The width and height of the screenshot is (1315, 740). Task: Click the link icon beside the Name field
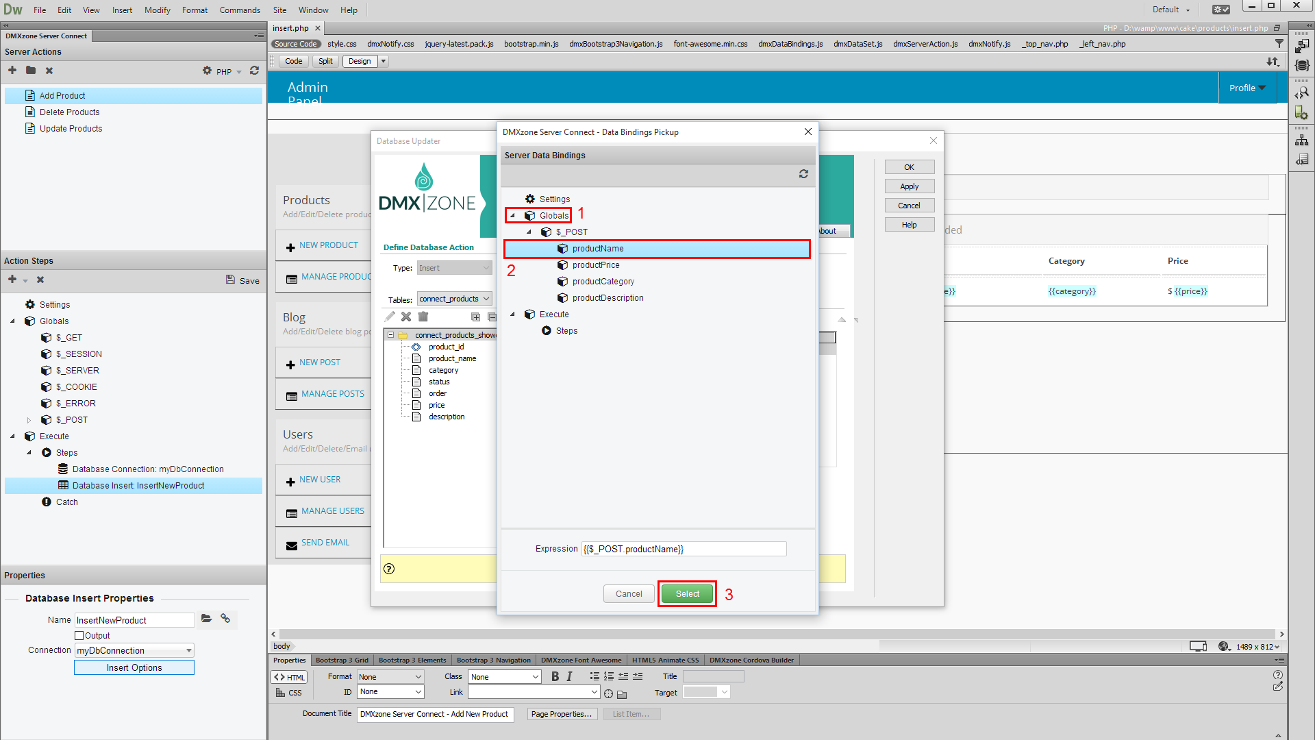tap(225, 619)
